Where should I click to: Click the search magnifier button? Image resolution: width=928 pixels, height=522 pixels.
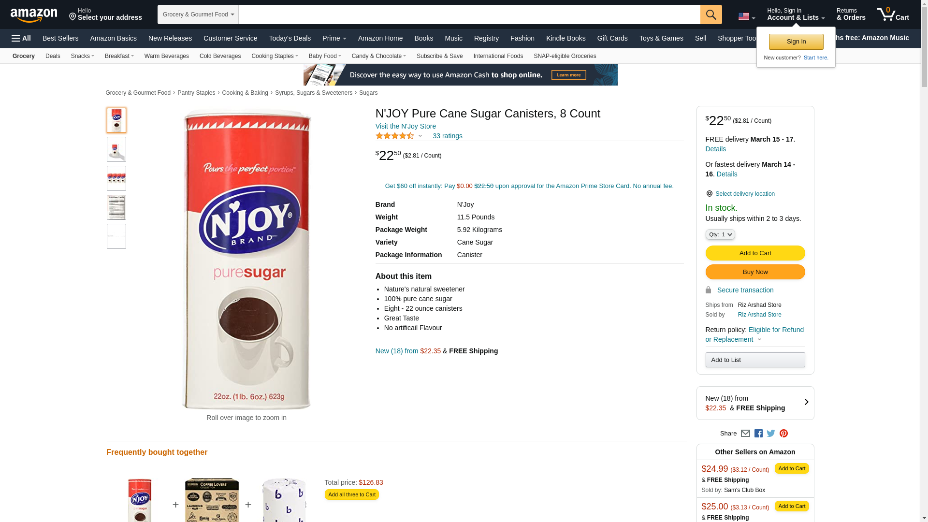coord(710,14)
